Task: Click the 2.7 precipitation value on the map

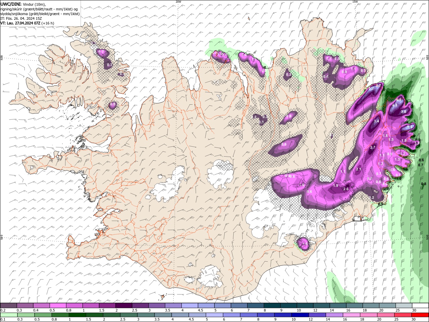Action: point(373,148)
